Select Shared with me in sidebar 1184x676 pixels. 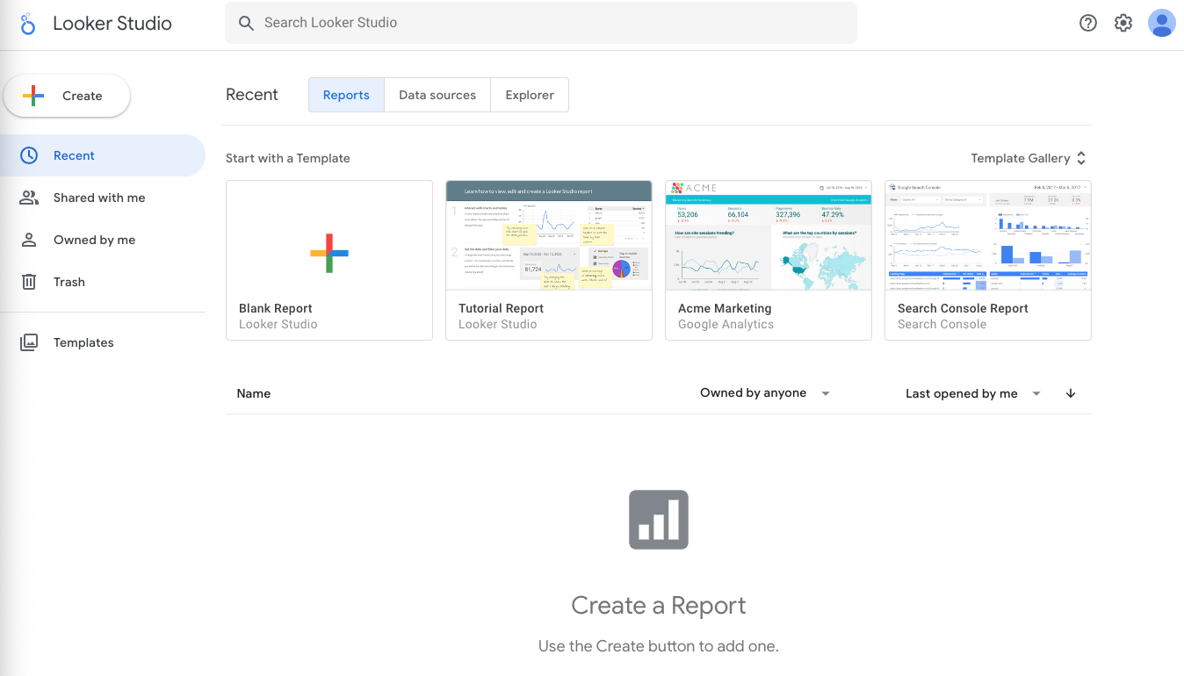click(x=103, y=198)
